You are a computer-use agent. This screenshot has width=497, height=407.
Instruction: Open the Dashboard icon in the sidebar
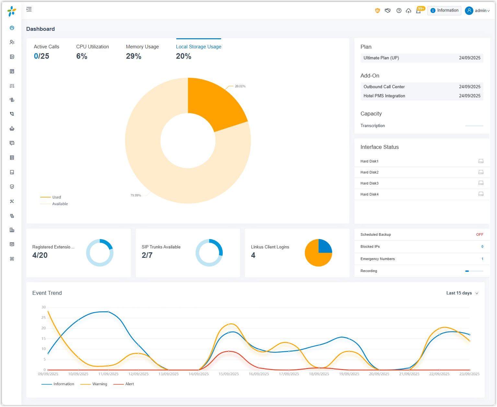[x=12, y=28]
